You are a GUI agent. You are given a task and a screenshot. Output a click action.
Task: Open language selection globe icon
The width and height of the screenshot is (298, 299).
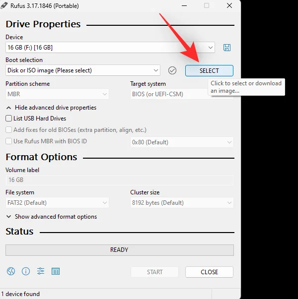(11, 271)
